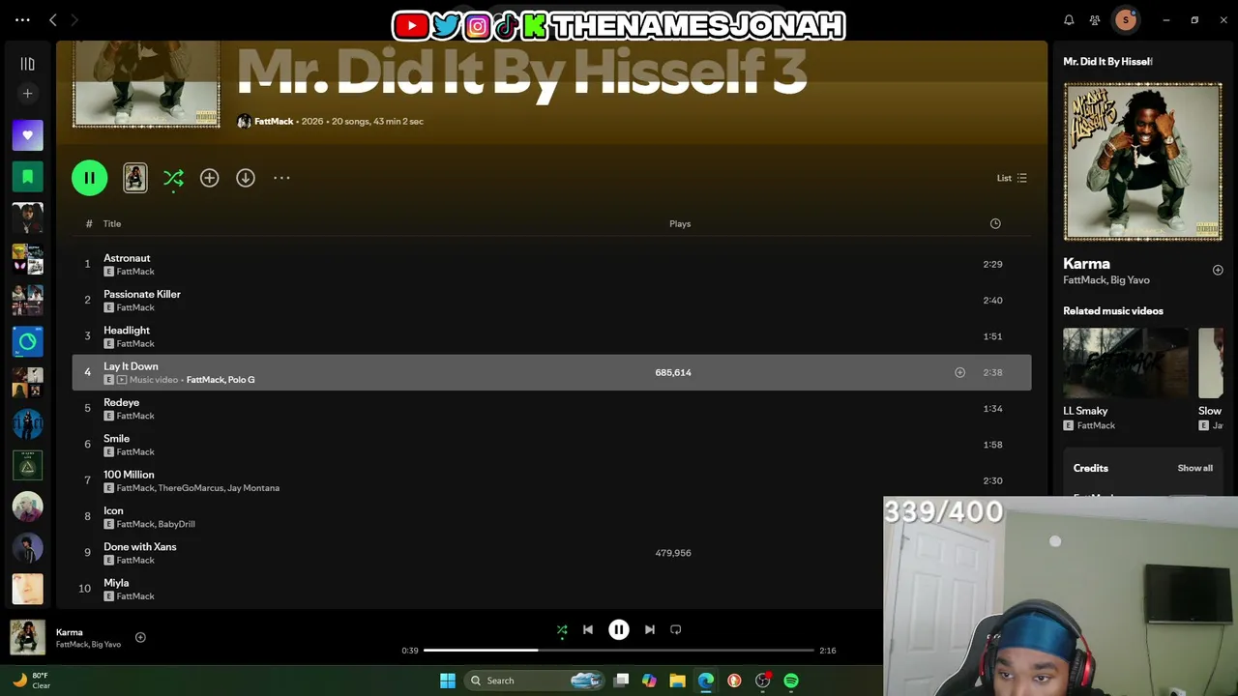Open Polo G artist link

(x=241, y=380)
